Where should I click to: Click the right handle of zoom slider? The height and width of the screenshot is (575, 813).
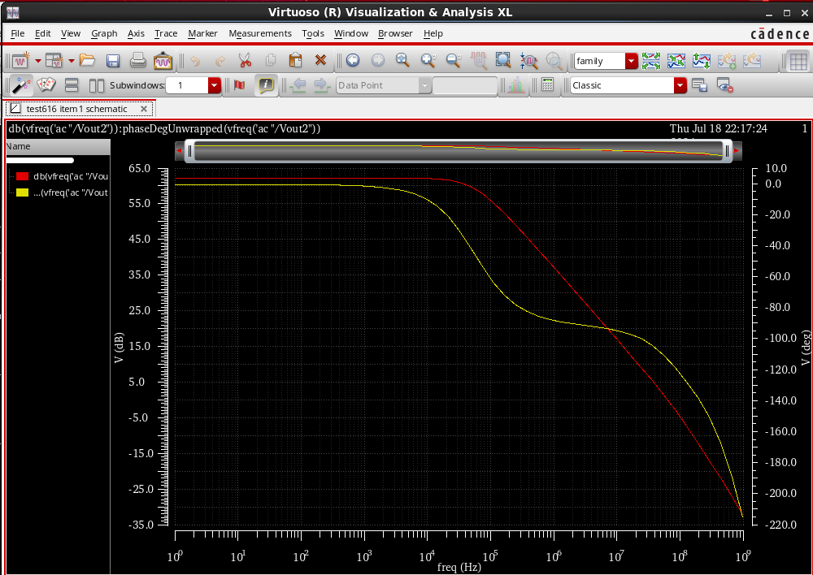[727, 151]
